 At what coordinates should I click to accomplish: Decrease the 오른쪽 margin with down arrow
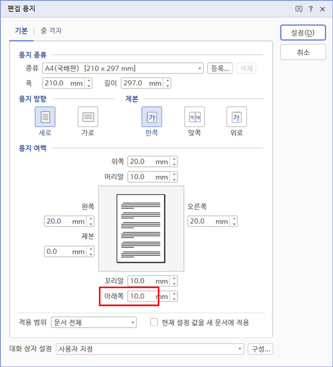coord(234,224)
